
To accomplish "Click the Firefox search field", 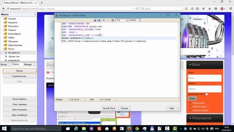I will pos(161,9).
